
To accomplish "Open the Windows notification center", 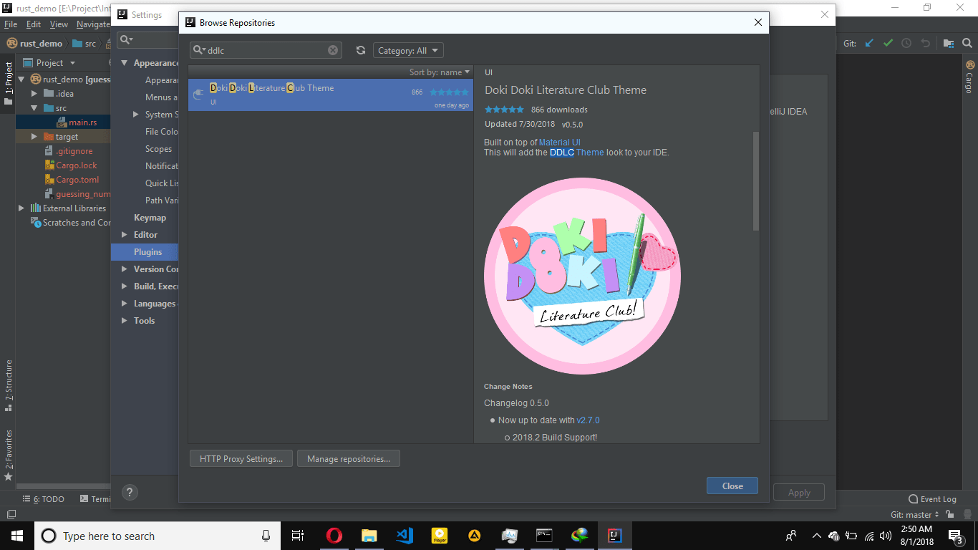I will coord(956,535).
